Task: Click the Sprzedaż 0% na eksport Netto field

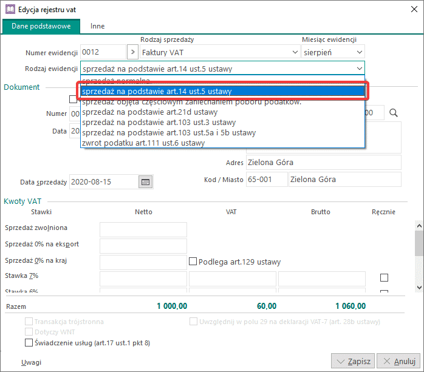Action: point(143,246)
